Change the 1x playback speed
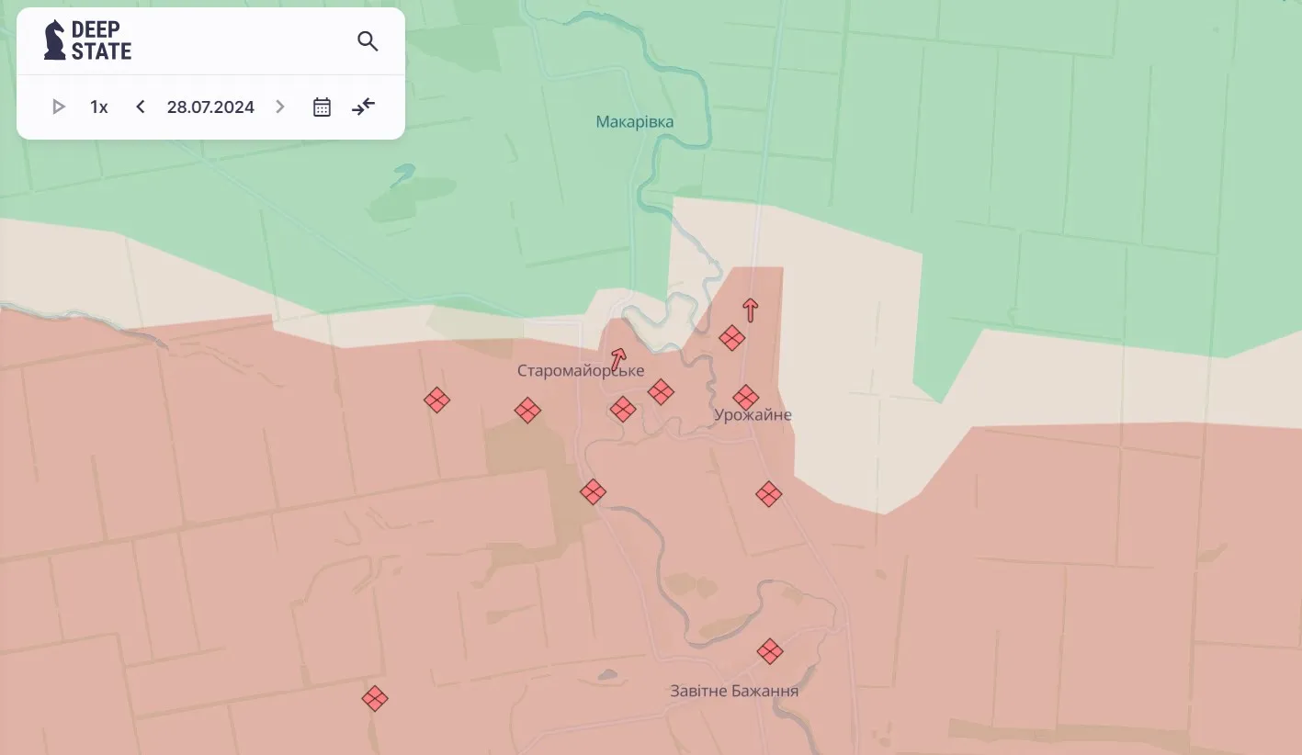 [99, 107]
